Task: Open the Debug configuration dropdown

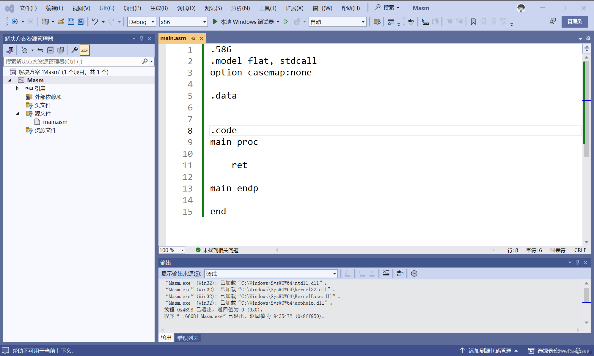Action: click(152, 22)
